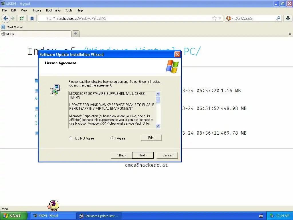Reload the page with the refresh icon
The height and width of the screenshot is (220, 293).
[x=22, y=18]
